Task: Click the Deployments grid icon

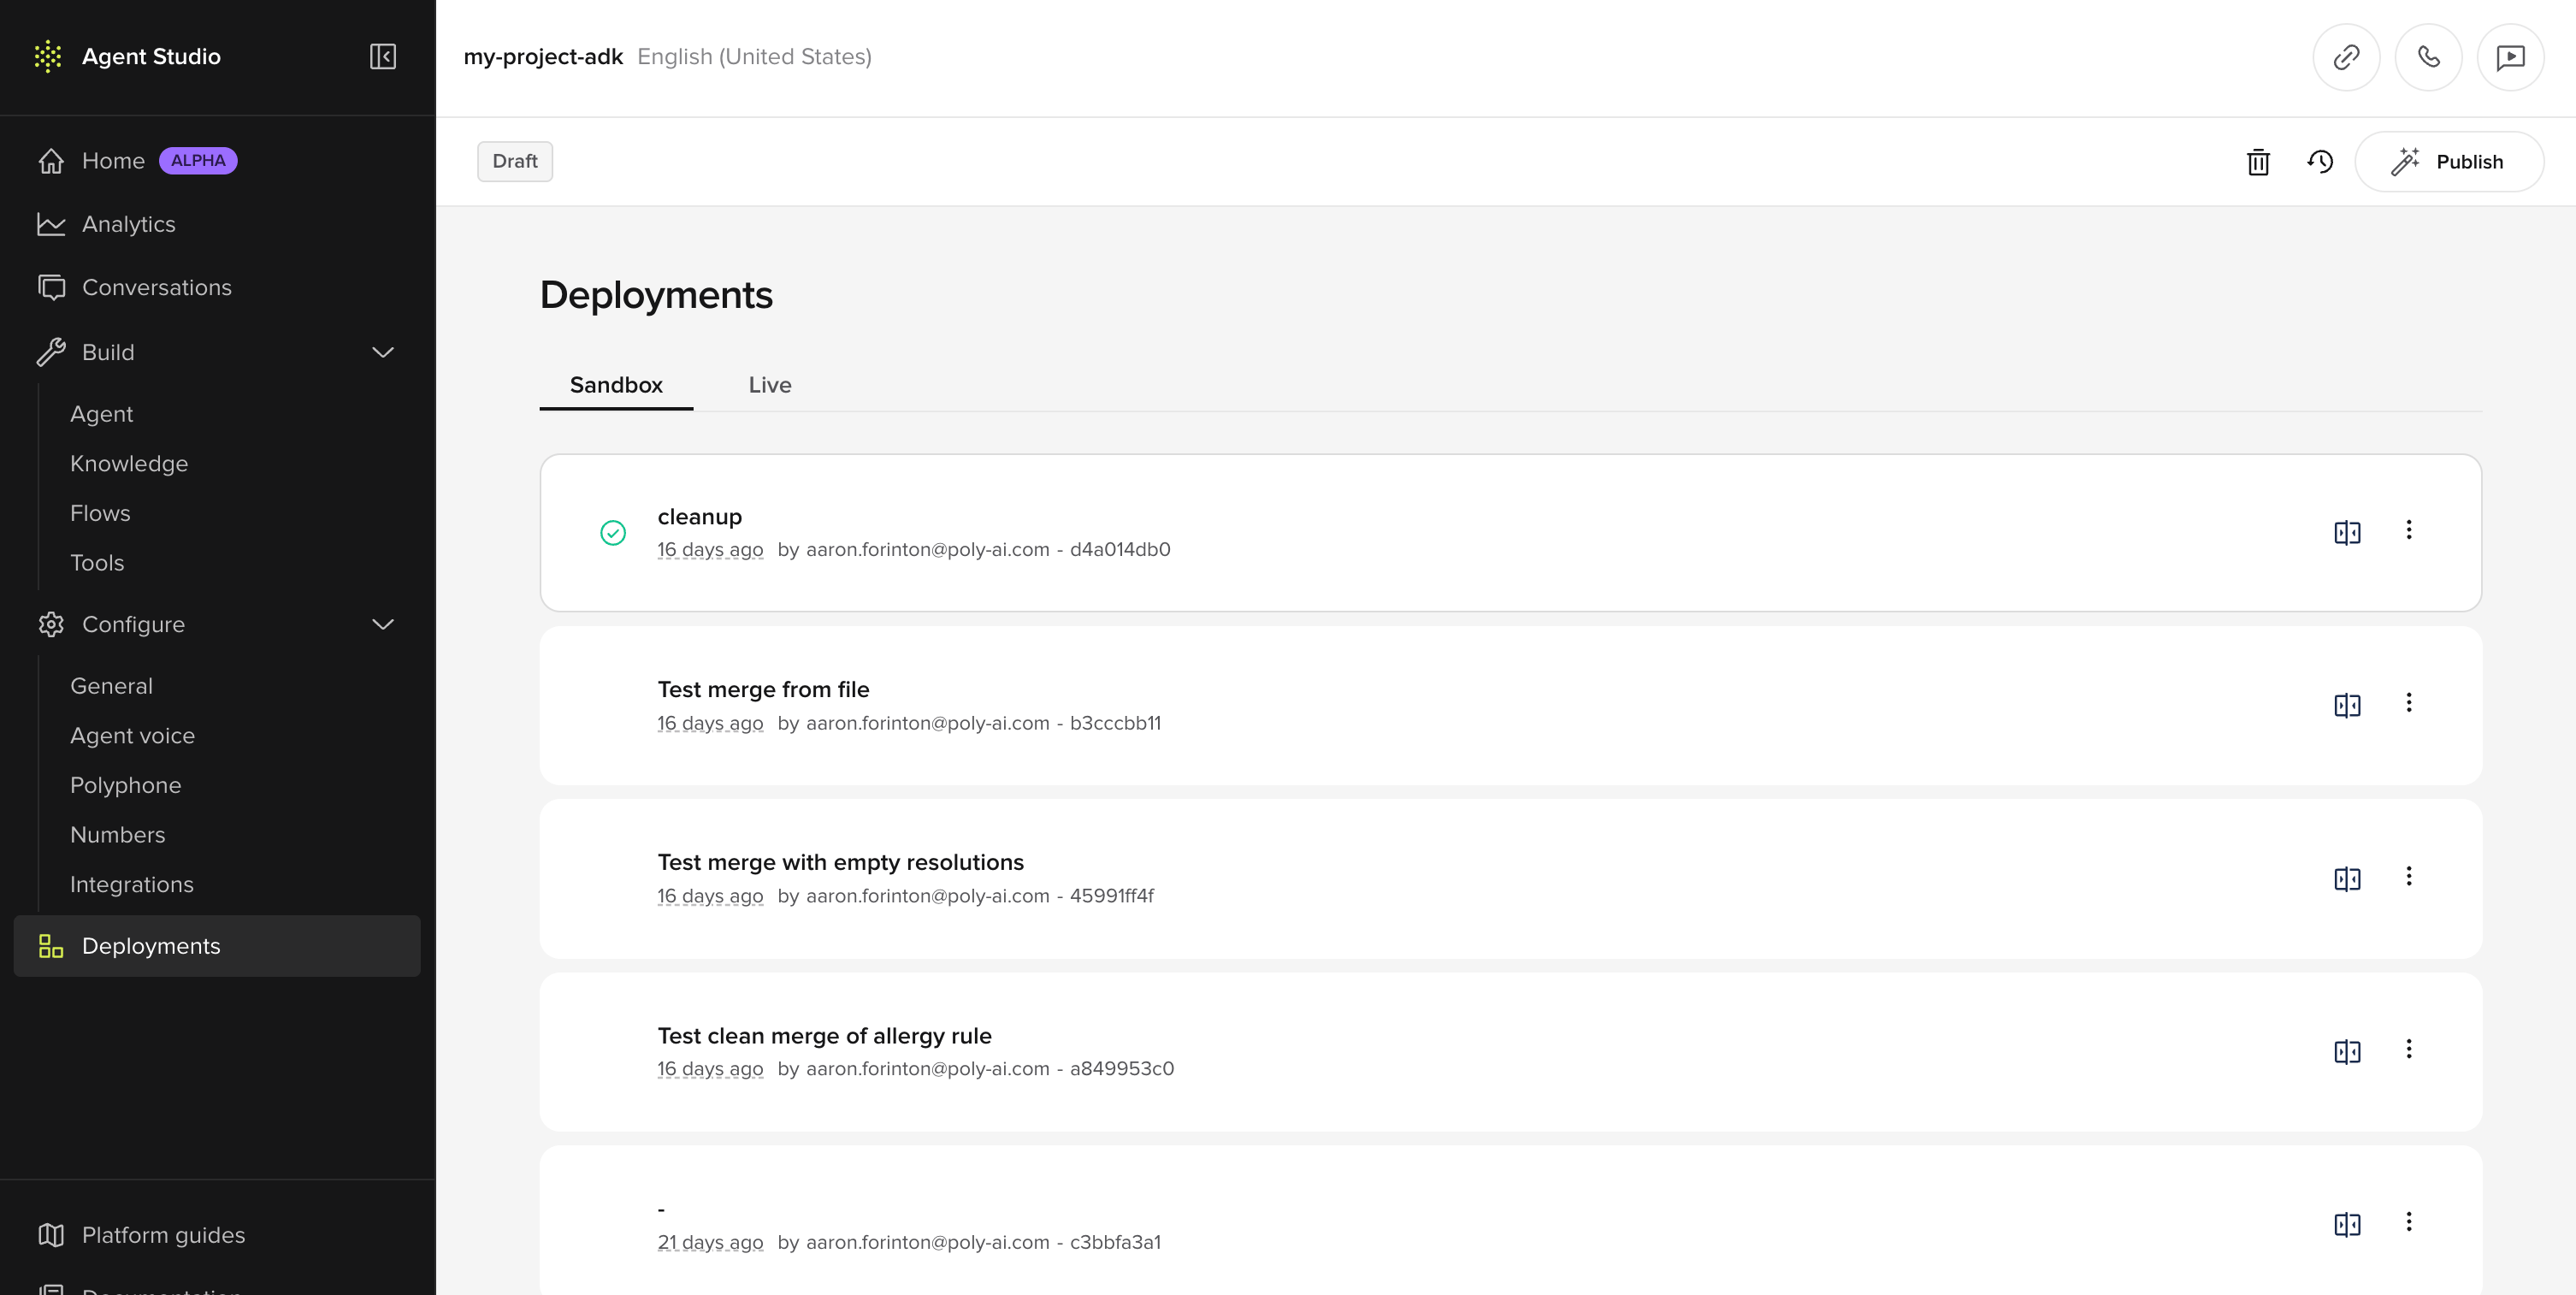Action: [51, 946]
